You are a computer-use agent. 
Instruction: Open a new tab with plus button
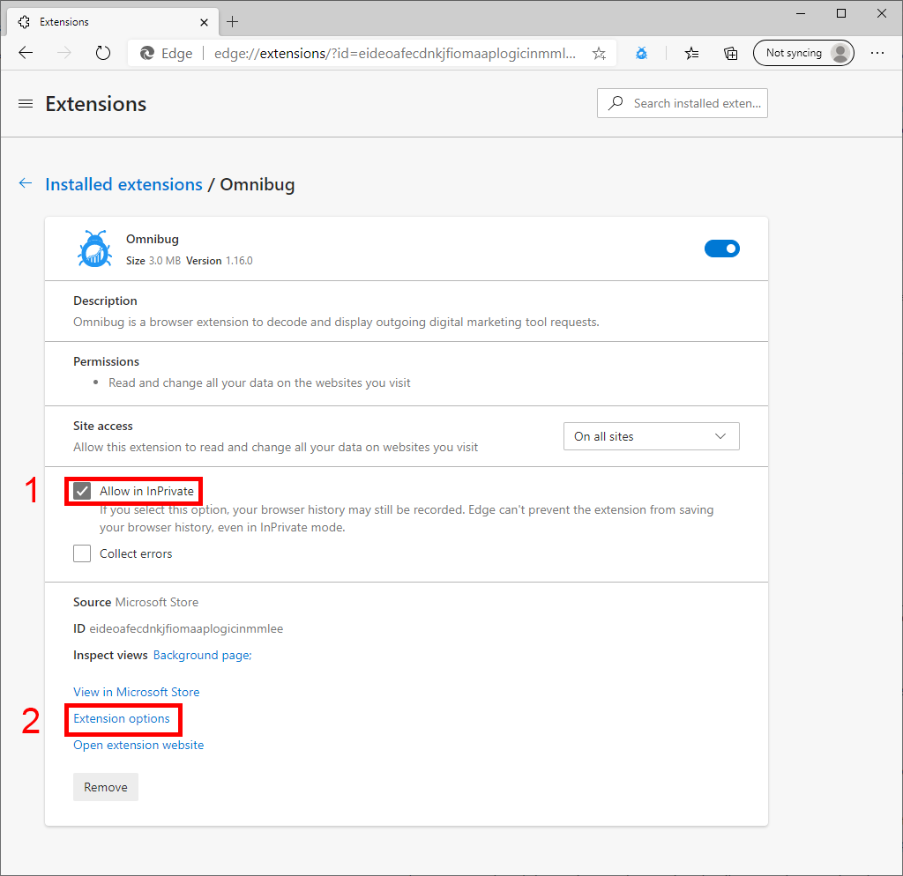point(232,22)
